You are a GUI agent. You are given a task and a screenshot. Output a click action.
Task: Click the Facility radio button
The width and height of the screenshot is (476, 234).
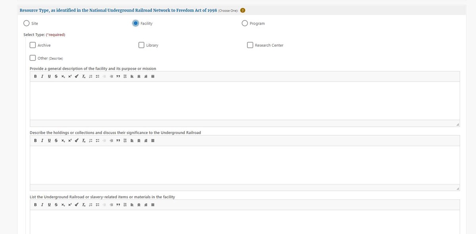coord(136,23)
